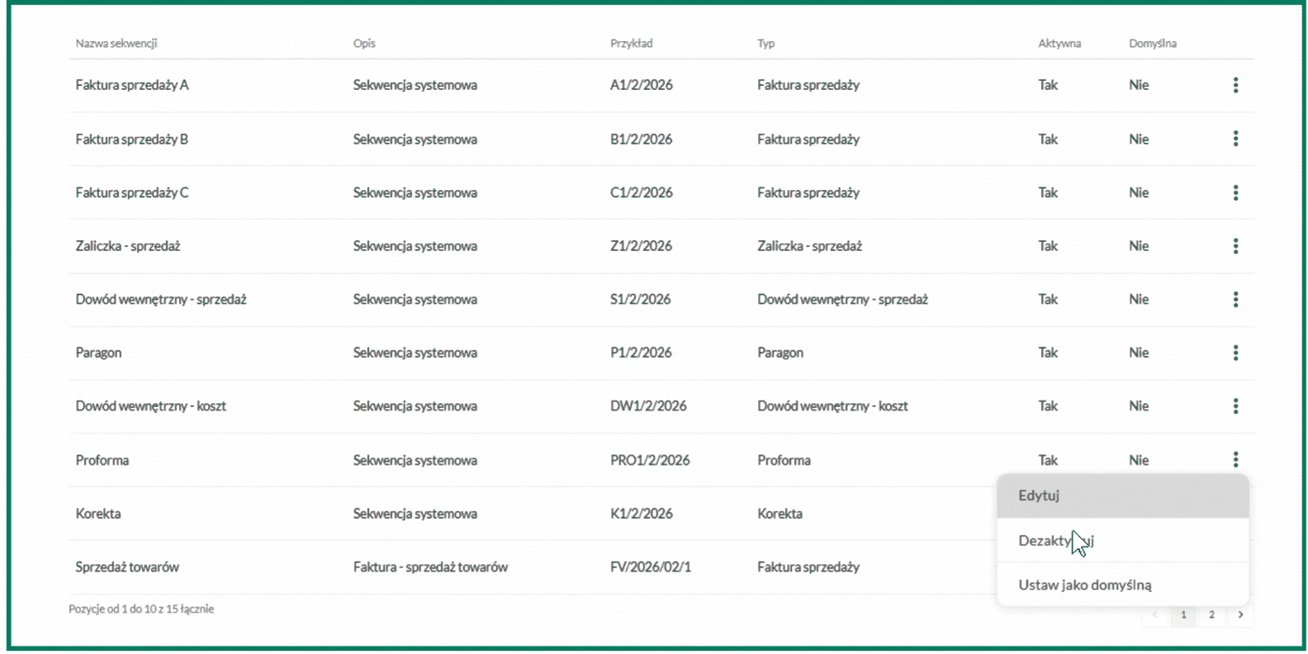
Task: Click the Proforma type cell
Action: pyautogui.click(x=784, y=460)
